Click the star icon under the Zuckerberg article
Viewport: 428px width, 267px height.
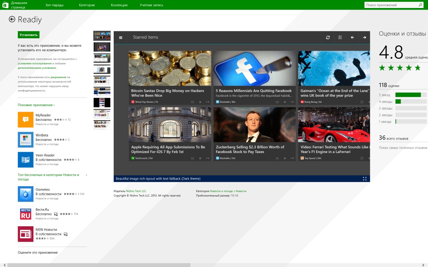tap(285, 158)
